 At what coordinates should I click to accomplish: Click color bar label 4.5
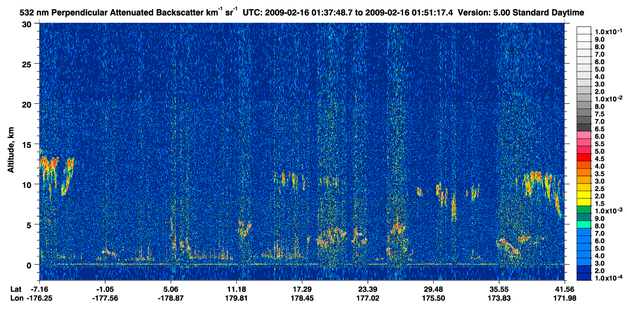point(599,159)
